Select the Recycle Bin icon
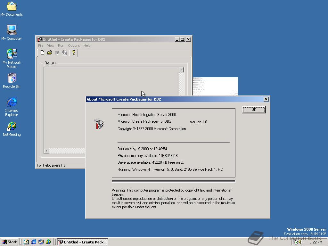 click(12, 81)
